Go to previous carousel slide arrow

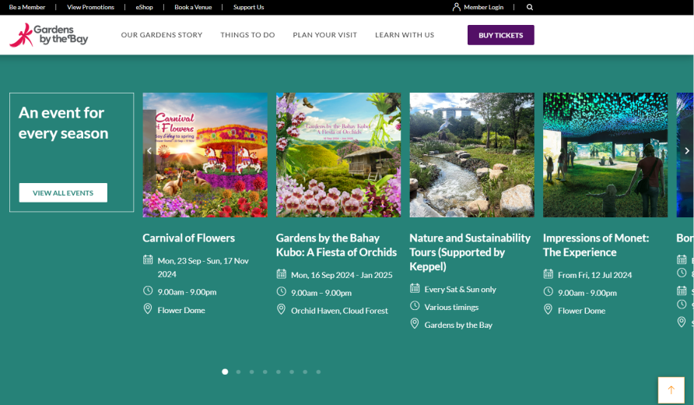149,150
